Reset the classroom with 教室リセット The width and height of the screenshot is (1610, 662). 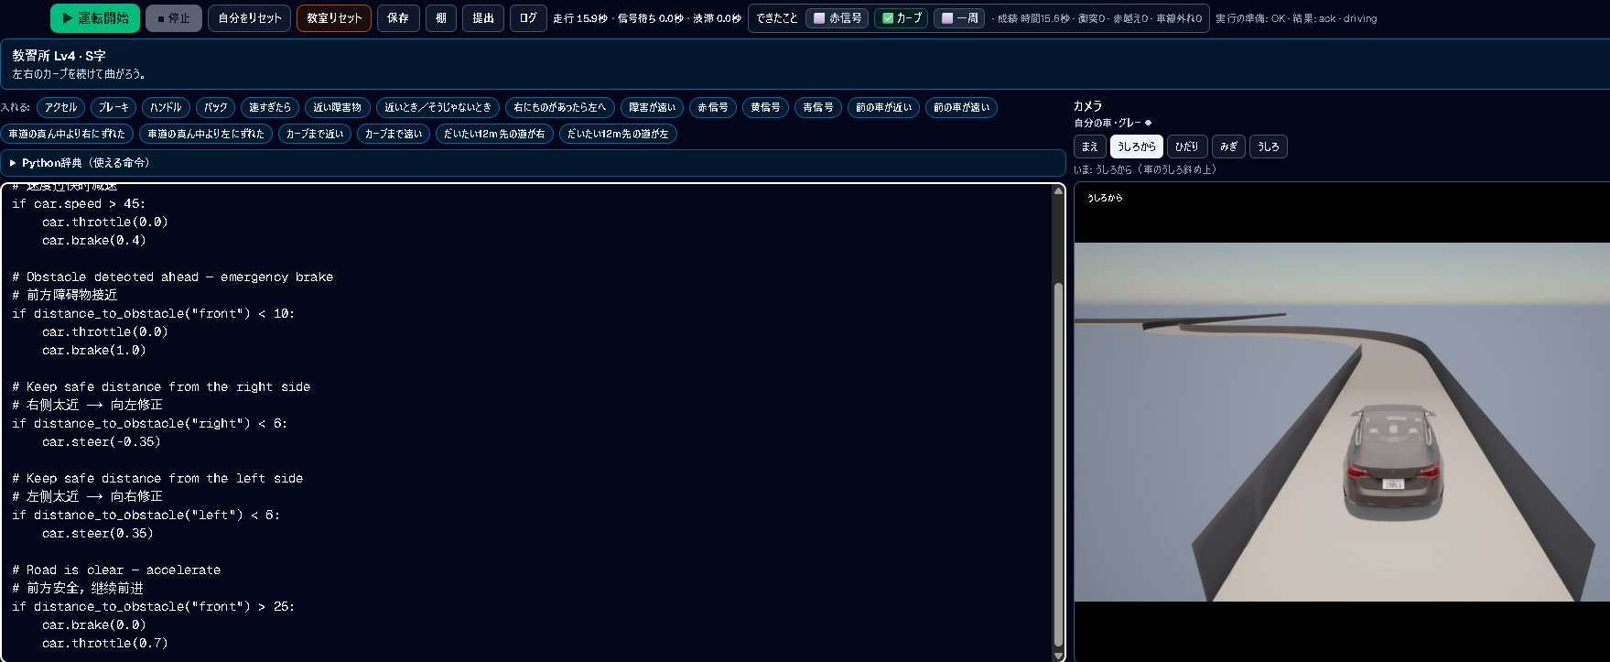click(x=334, y=18)
